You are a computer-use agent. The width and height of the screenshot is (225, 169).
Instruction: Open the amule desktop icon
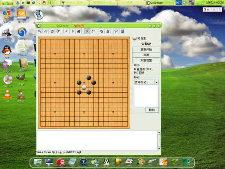(x=21, y=94)
